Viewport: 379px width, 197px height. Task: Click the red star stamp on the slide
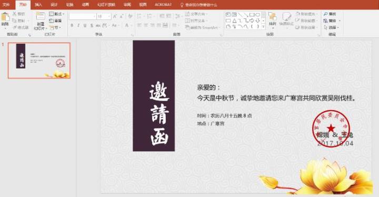pos(331,129)
